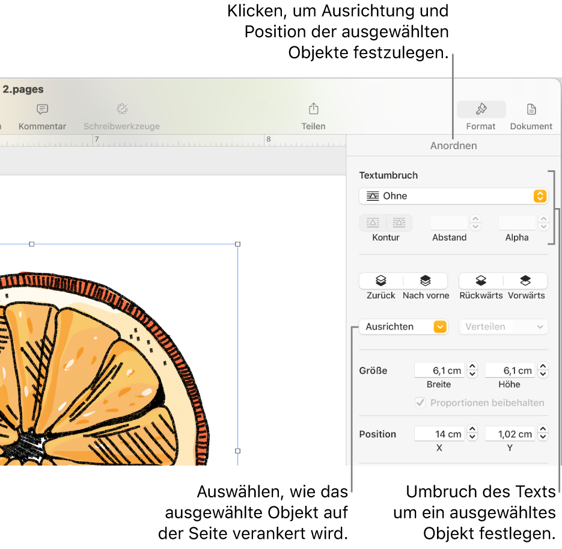Click the Höhe size field
Image resolution: width=562 pixels, height=549 pixels.
click(x=510, y=370)
